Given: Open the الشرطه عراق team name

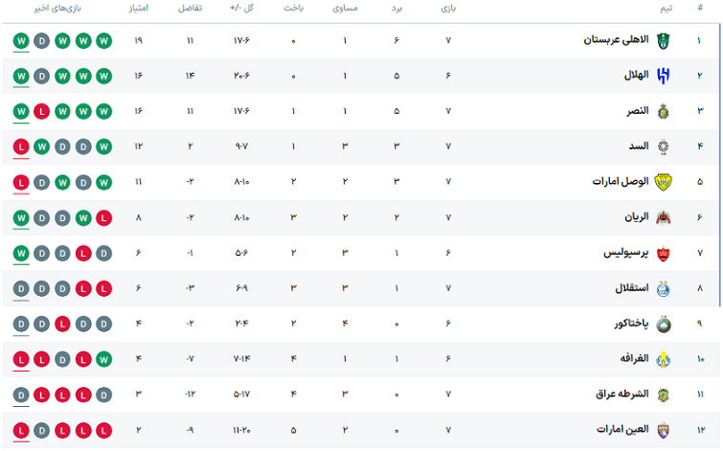Looking at the screenshot, I should [622, 395].
